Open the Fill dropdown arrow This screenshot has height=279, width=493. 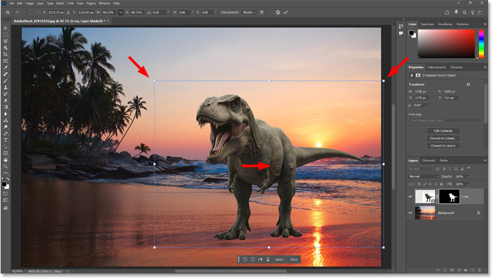pyautogui.click(x=467, y=184)
